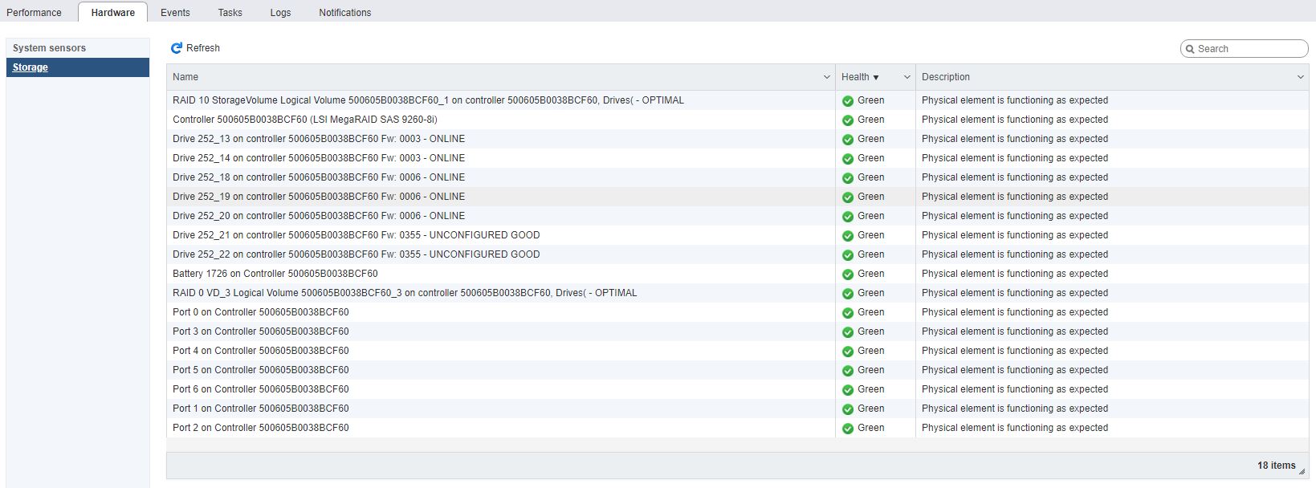Focus the Search input field

1249,49
